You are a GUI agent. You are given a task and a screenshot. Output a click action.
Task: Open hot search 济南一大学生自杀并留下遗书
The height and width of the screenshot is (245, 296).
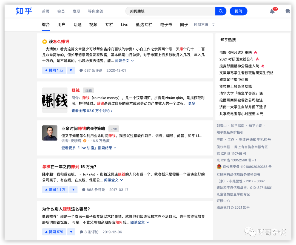click(x=243, y=107)
